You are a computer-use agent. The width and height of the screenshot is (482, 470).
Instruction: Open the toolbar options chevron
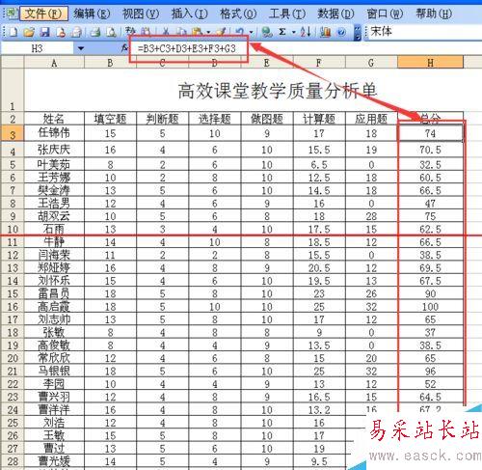[358, 33]
